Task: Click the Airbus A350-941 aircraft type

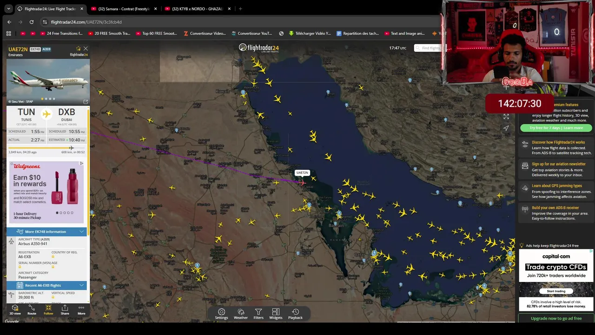Action: pyautogui.click(x=33, y=244)
